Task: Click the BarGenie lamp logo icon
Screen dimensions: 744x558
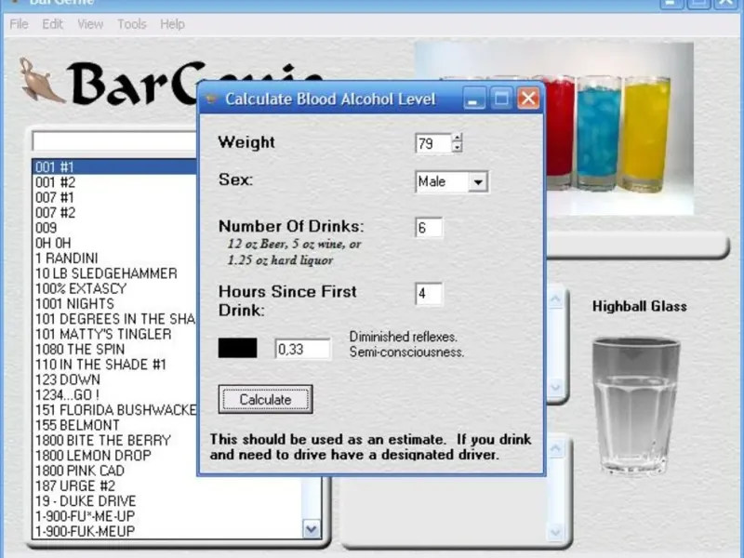Action: [40, 80]
